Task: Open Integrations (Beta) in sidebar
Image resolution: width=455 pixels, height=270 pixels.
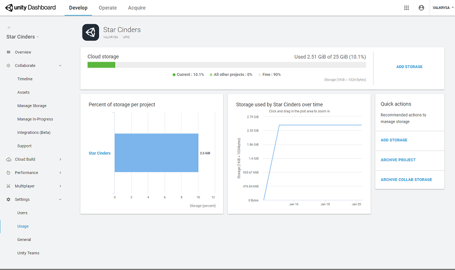Action: click(x=34, y=132)
